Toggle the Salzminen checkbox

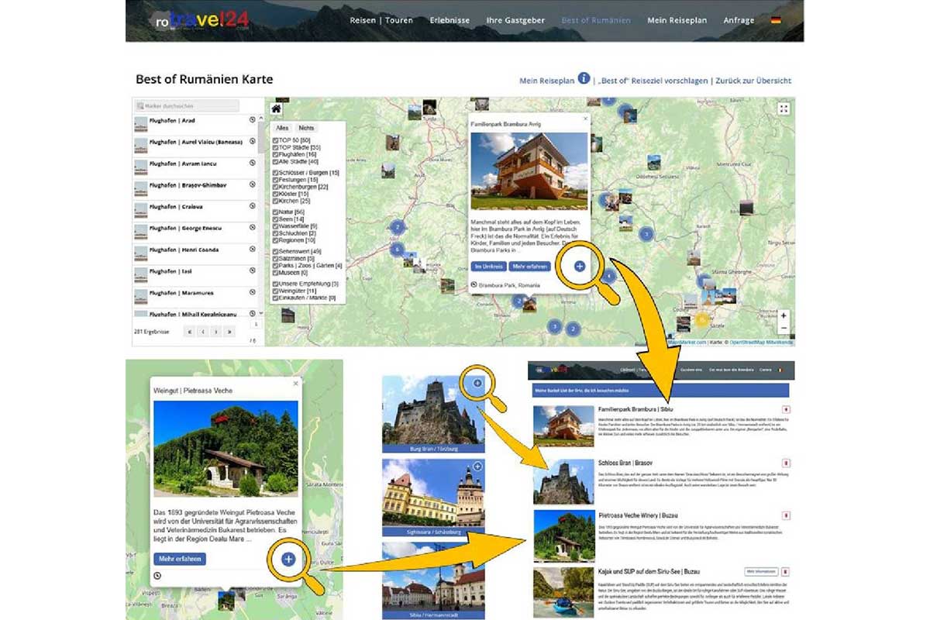tap(276, 259)
